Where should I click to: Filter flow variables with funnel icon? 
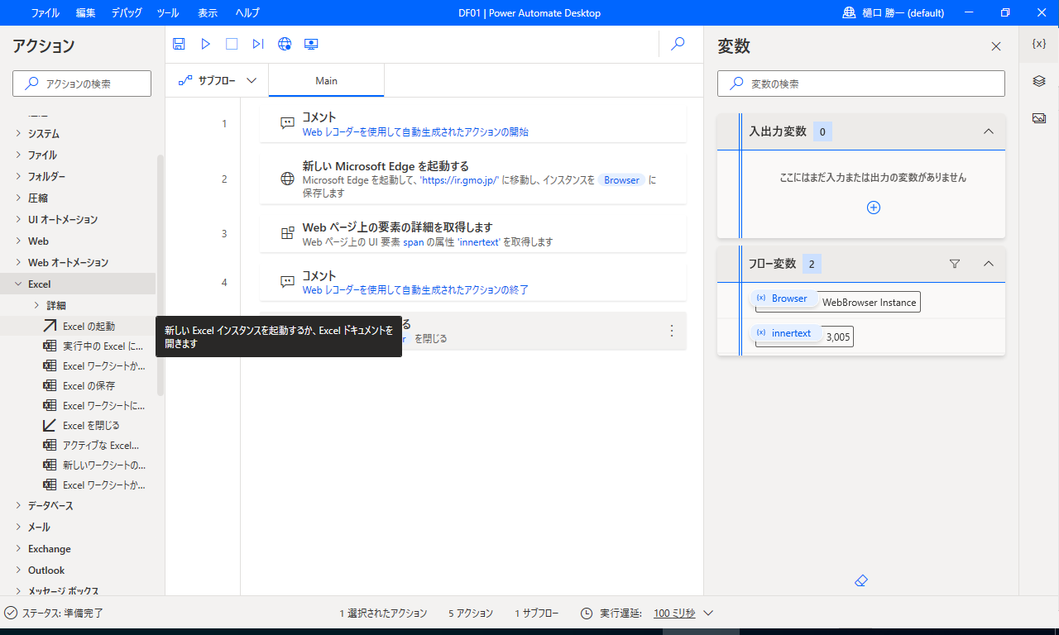(955, 264)
